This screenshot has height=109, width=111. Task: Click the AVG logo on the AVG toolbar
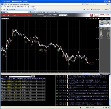point(3,12)
